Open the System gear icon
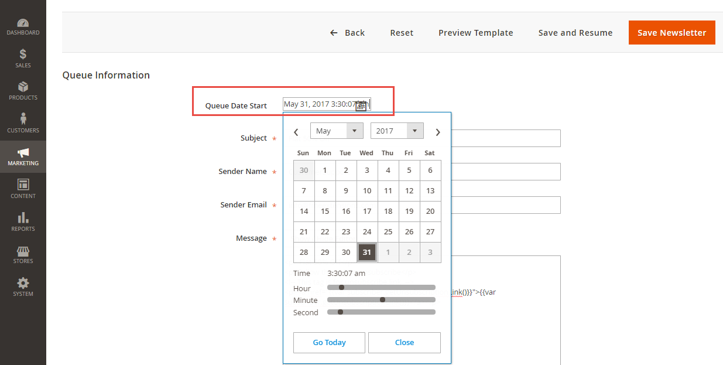 (x=23, y=284)
